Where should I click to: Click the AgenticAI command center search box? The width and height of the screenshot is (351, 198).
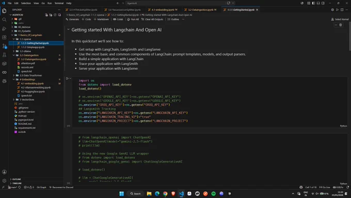[x=176, y=3]
